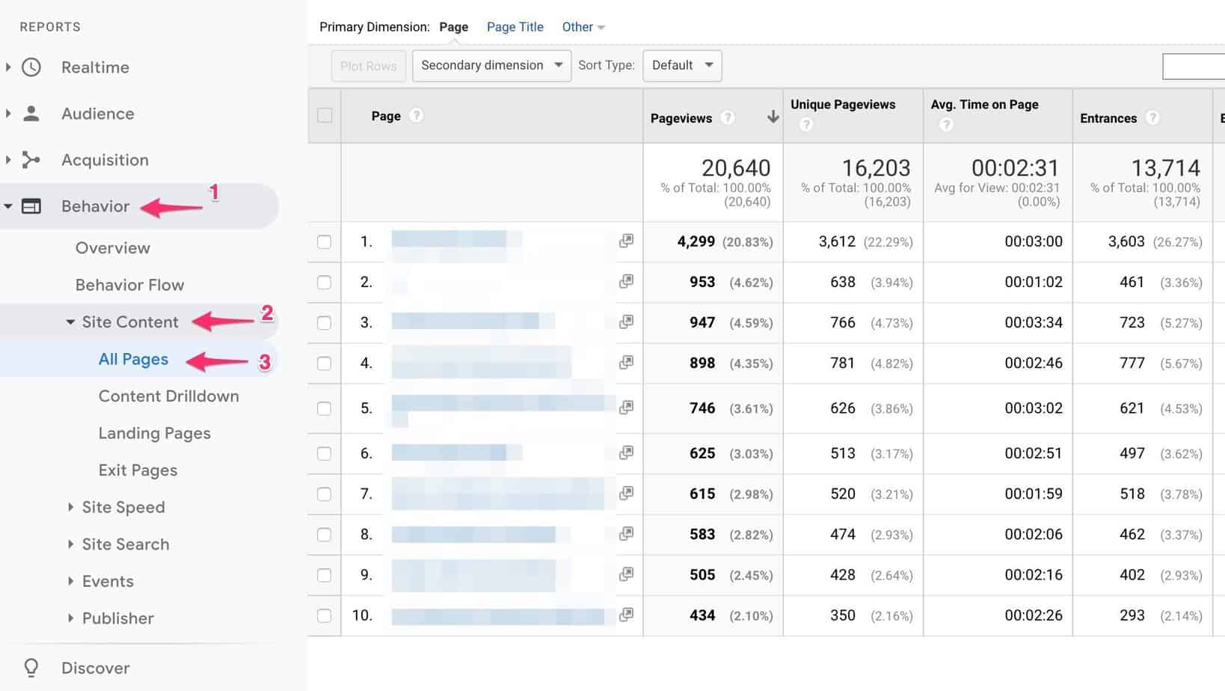Expand the Site Speed section

tap(123, 507)
